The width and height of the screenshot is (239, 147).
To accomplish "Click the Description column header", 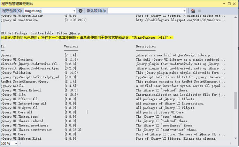I will click(x=146, y=46).
